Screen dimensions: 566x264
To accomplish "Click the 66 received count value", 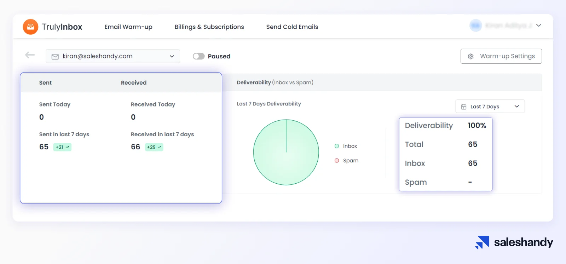I will click(135, 147).
